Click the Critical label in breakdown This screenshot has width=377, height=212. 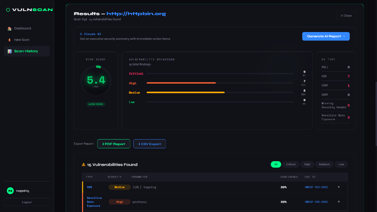pyautogui.click(x=136, y=74)
